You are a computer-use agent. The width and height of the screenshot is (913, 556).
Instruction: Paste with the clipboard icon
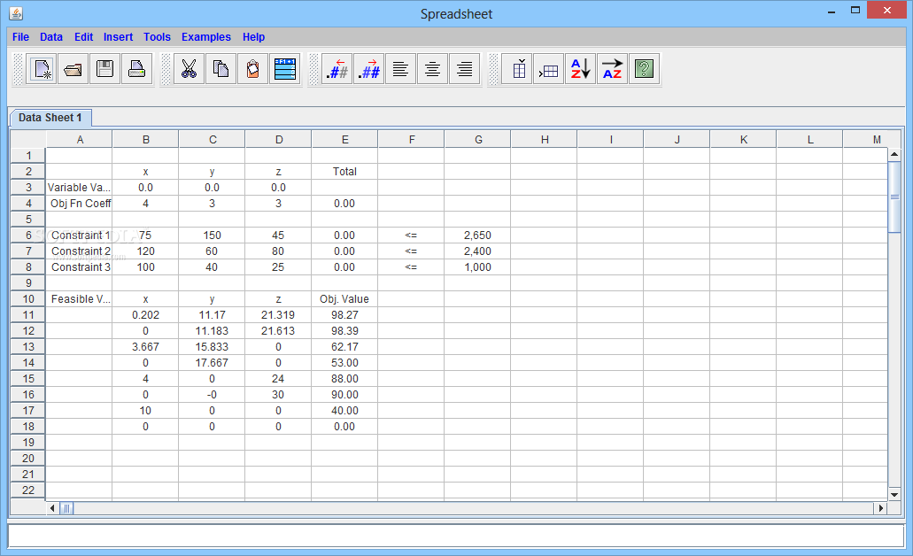point(252,69)
